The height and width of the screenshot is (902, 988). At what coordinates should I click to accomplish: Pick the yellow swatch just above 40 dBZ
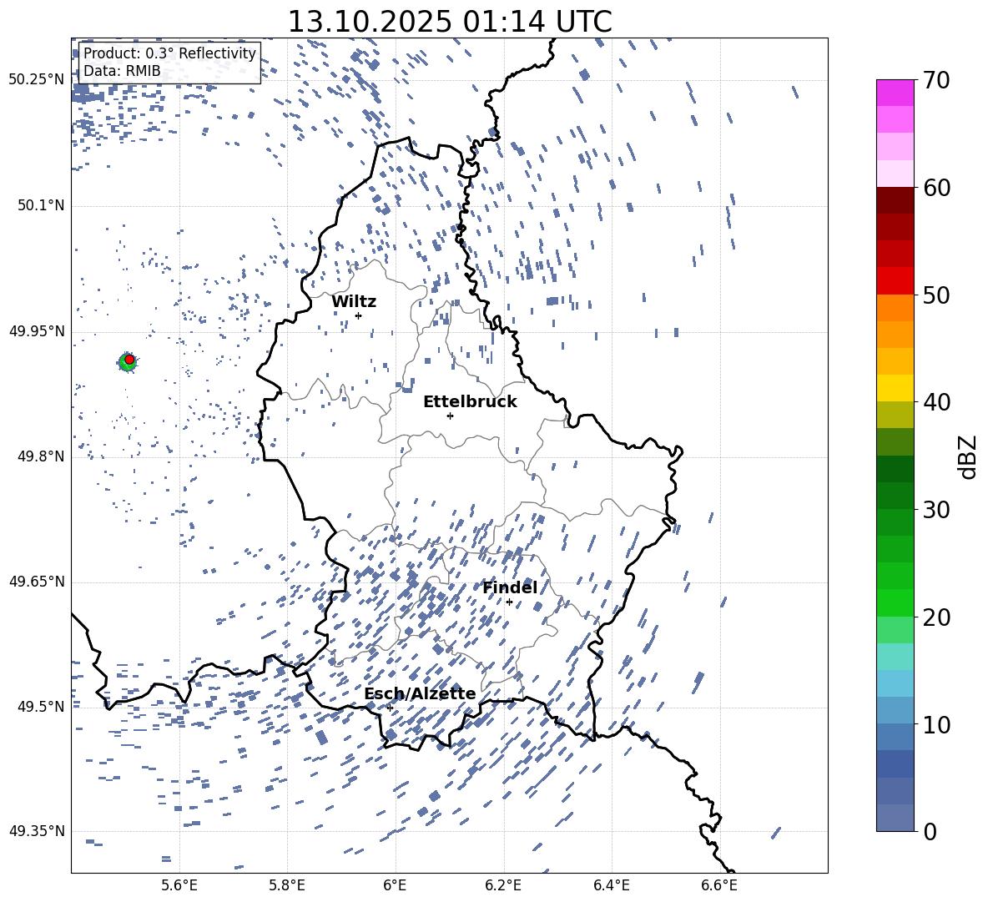pyautogui.click(x=895, y=388)
